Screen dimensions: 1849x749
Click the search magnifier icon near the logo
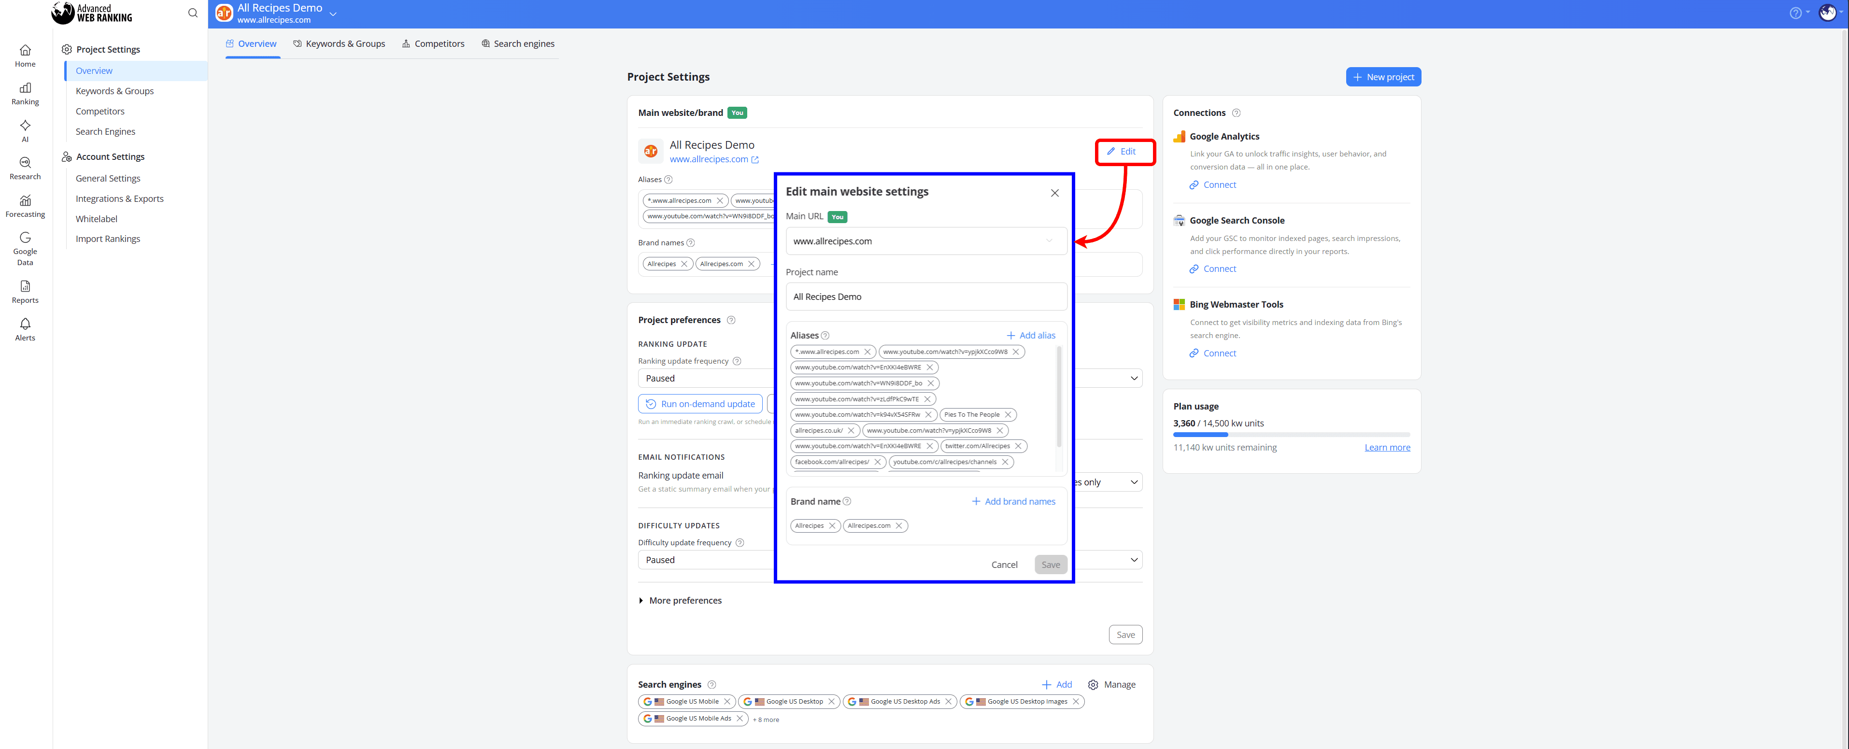tap(192, 13)
